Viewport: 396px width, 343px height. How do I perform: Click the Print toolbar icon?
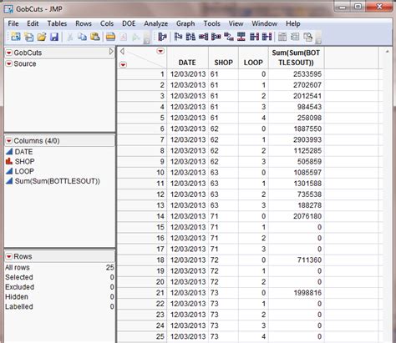click(x=110, y=37)
